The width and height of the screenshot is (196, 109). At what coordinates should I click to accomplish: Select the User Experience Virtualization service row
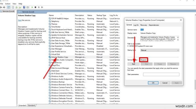tap(84, 46)
